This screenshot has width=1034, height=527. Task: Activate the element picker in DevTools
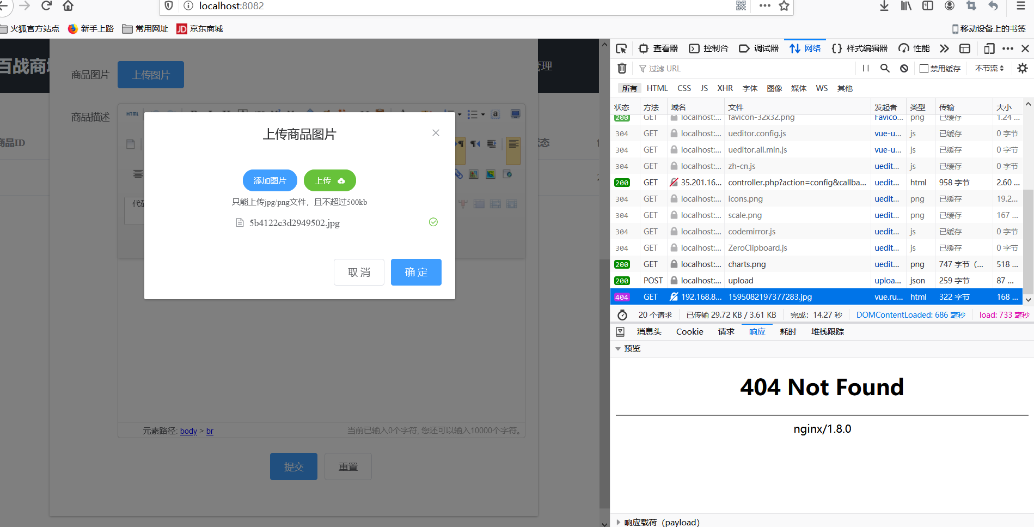click(x=621, y=49)
